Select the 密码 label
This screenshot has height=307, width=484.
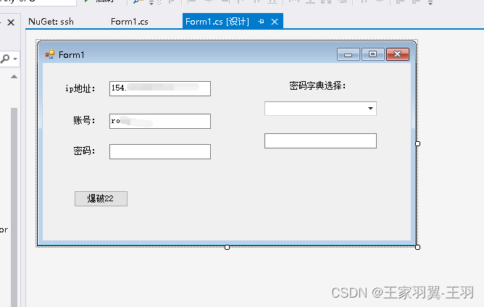pos(84,151)
